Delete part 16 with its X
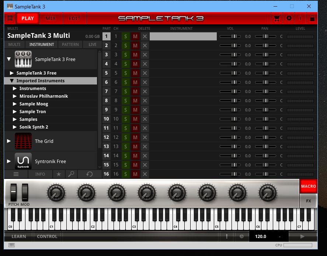Screen dimensions: 327x256 [x=145, y=174]
